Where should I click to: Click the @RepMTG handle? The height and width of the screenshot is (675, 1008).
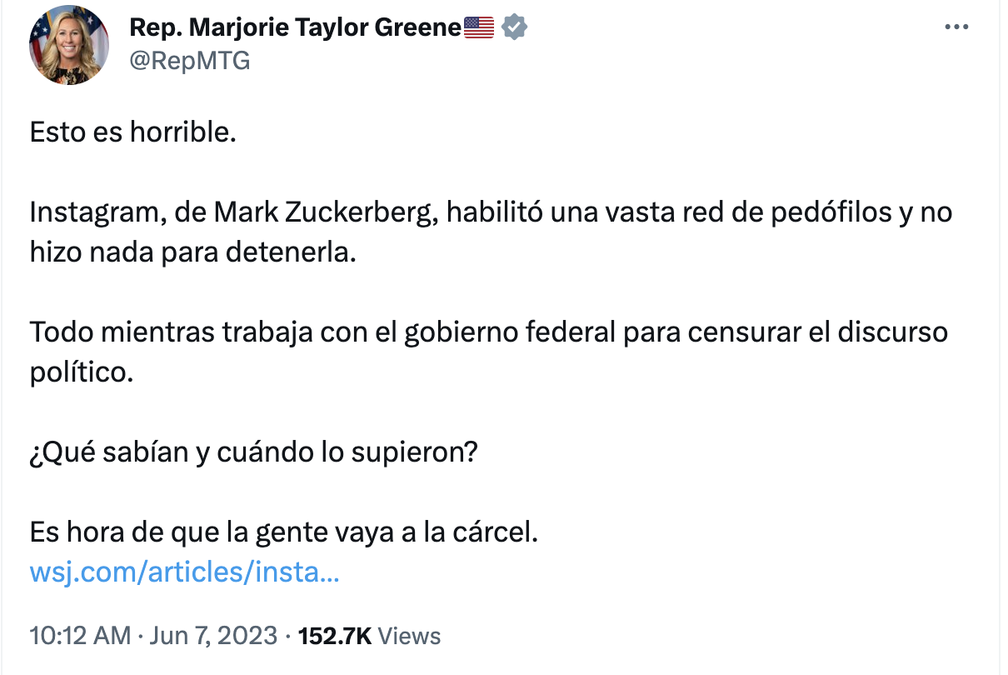188,60
